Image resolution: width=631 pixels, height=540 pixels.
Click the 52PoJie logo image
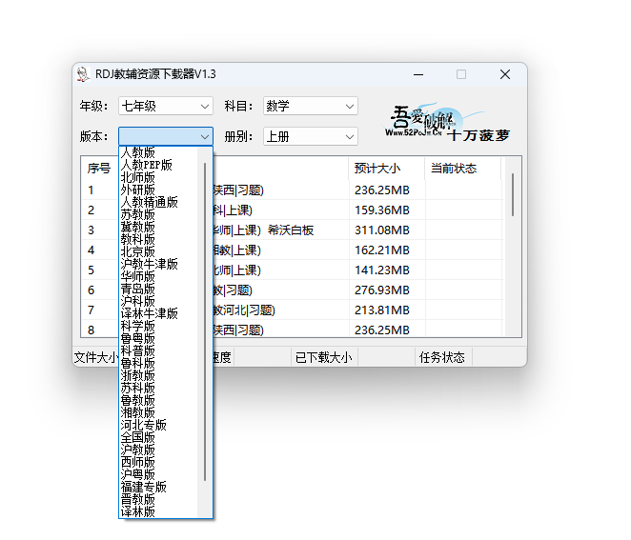(448, 122)
